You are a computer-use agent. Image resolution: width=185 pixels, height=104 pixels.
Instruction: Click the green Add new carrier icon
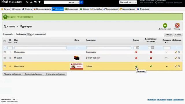pos(165,25)
